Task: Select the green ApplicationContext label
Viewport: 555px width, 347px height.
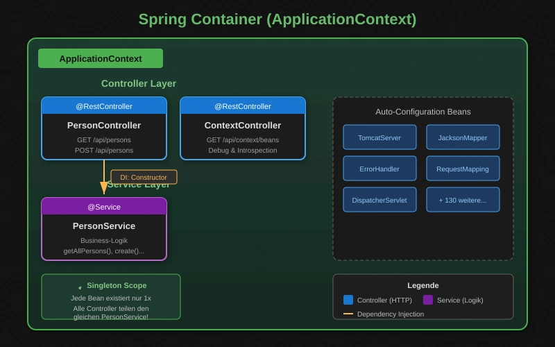Action: coord(101,58)
